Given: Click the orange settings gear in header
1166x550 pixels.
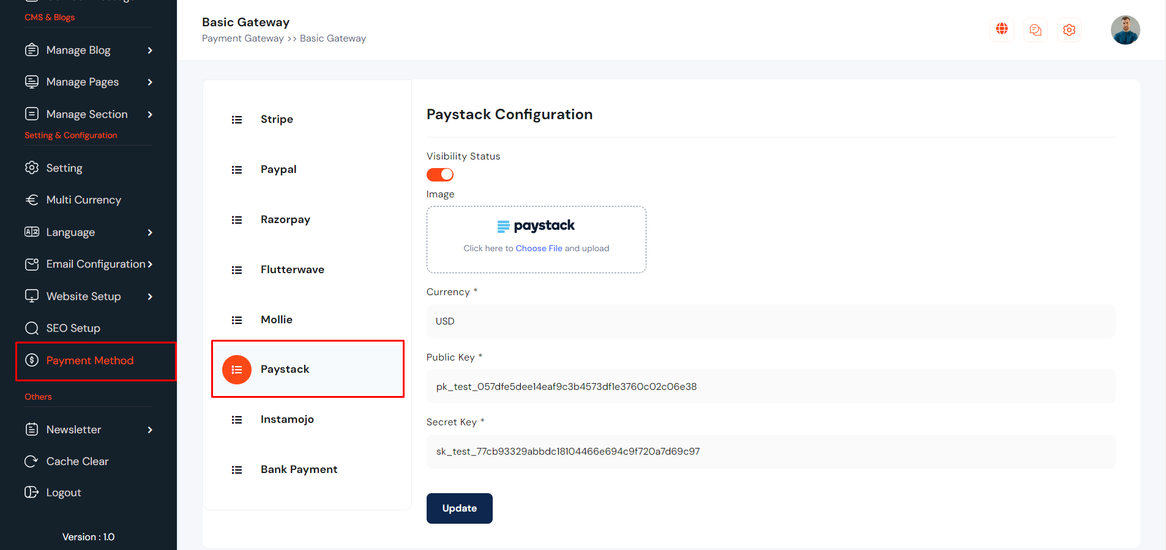Looking at the screenshot, I should tap(1069, 30).
